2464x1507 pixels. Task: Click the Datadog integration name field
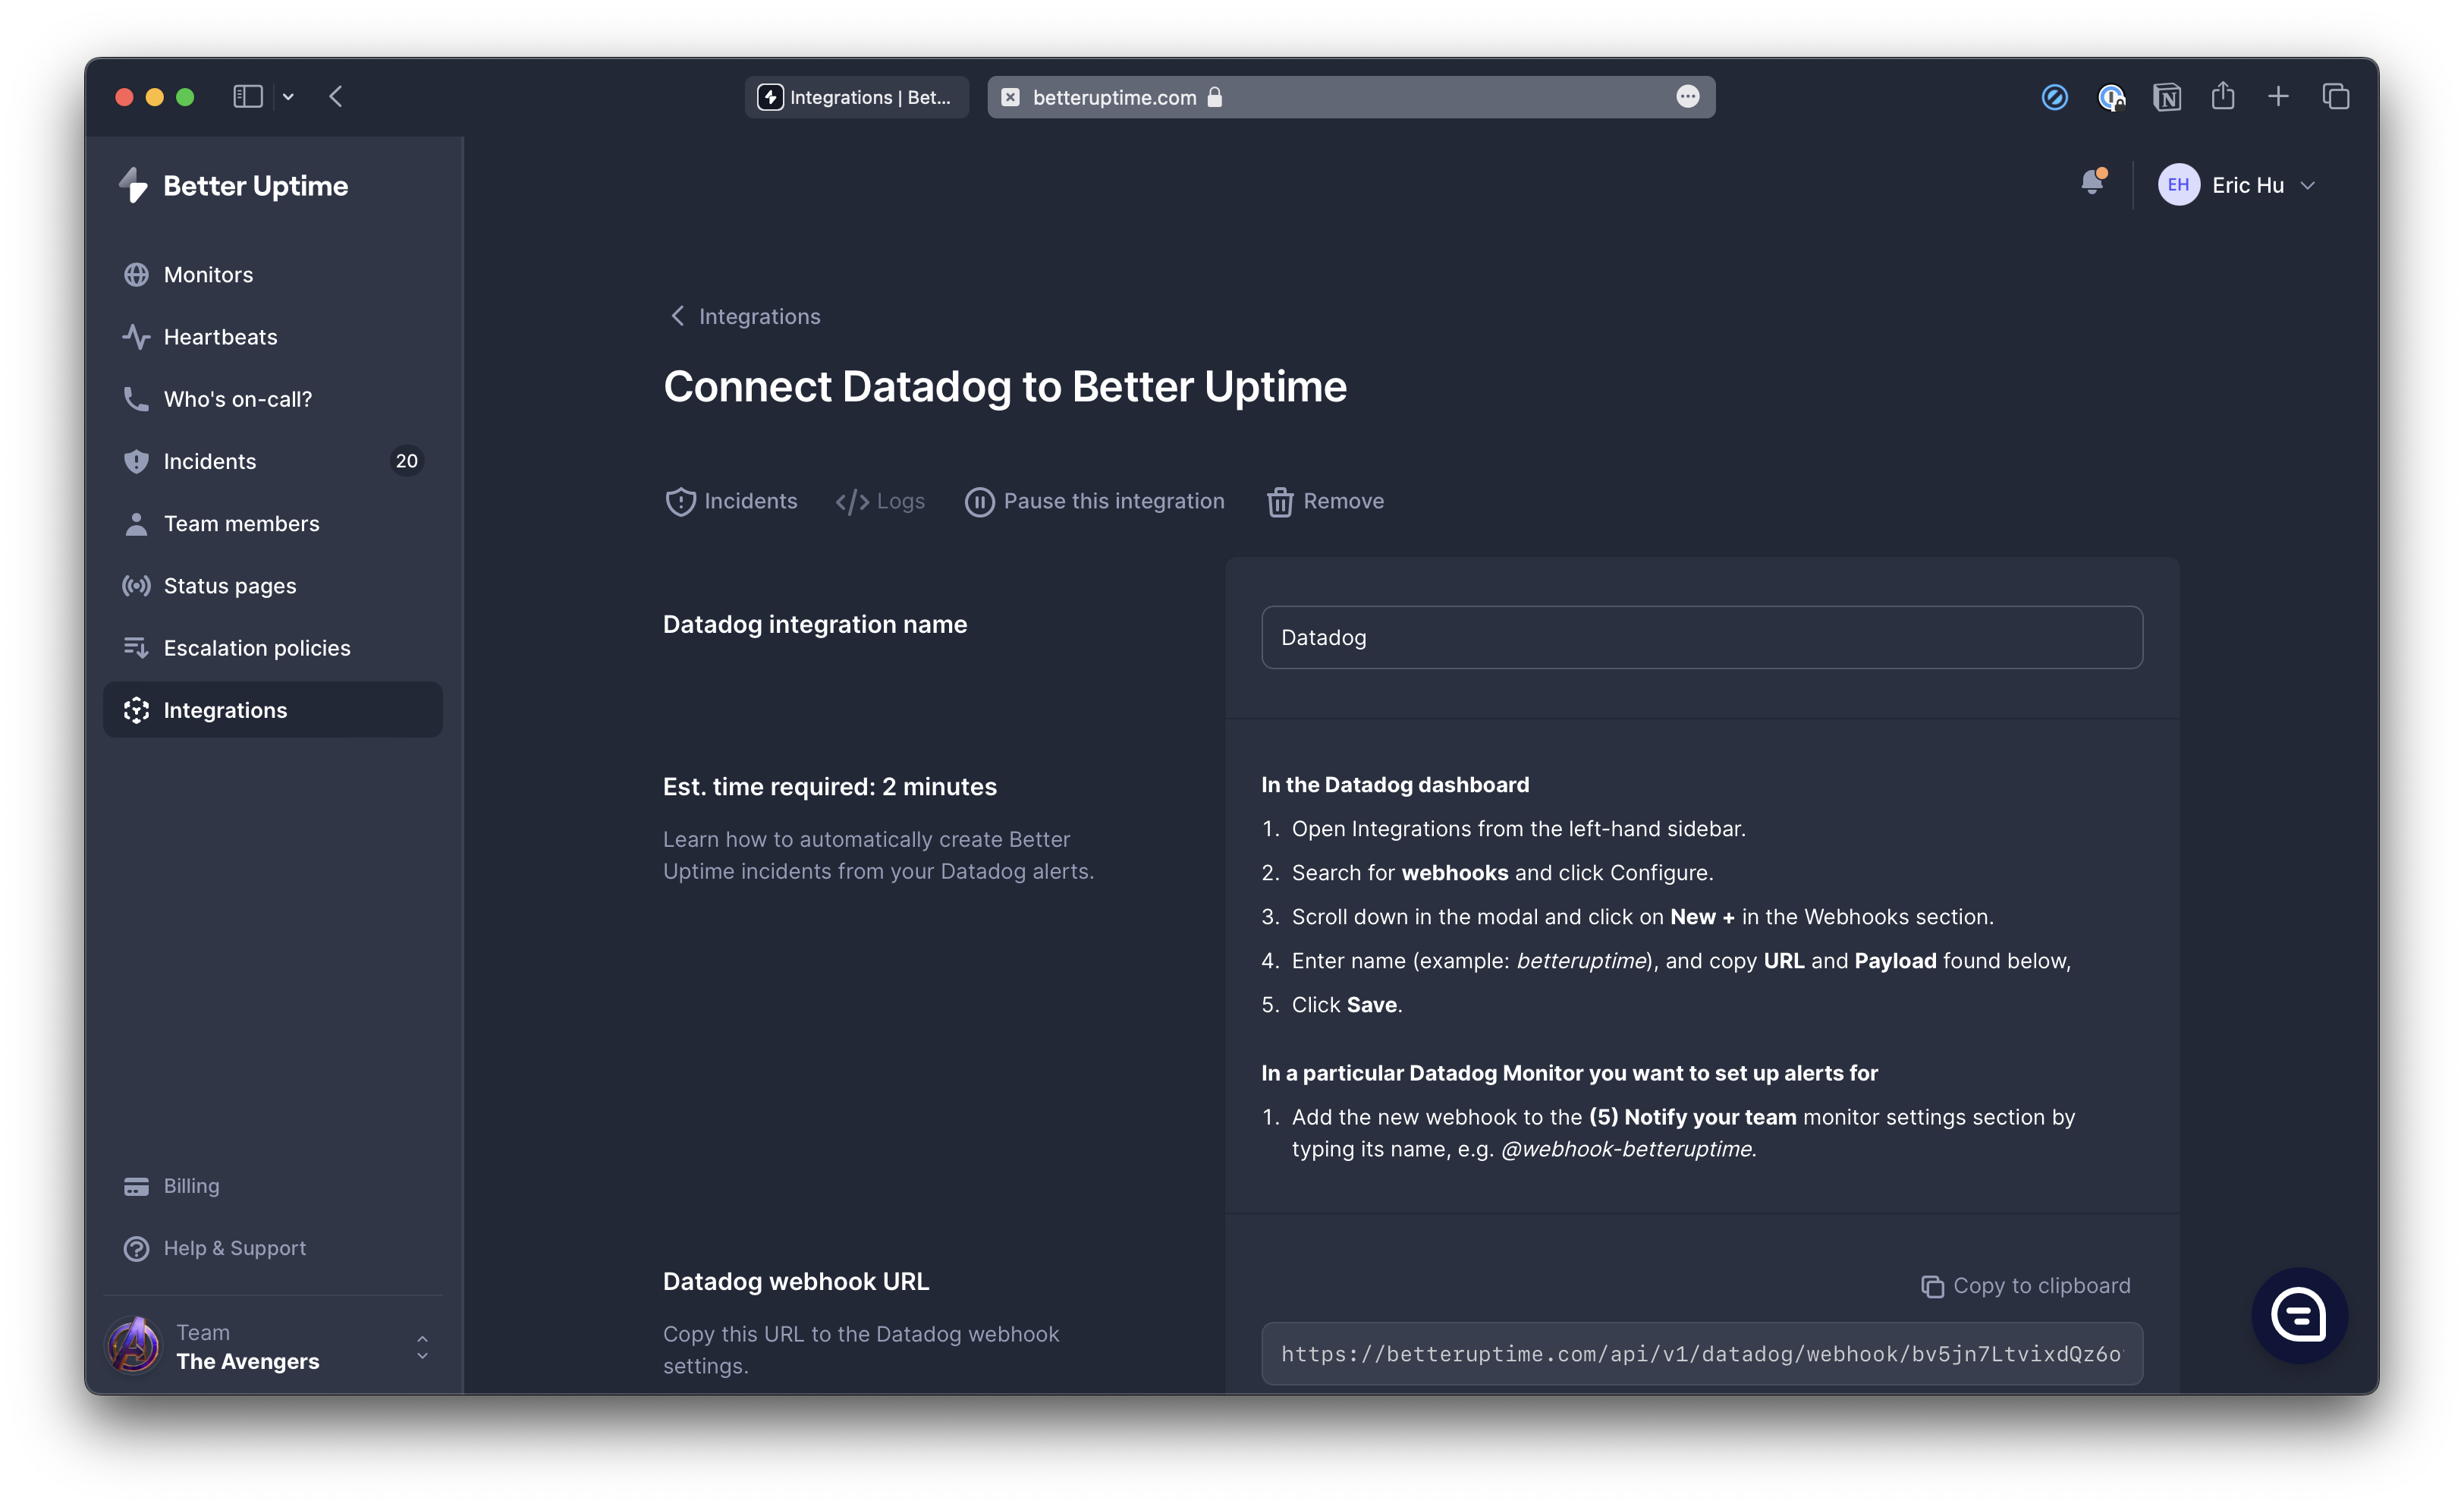(x=1701, y=637)
